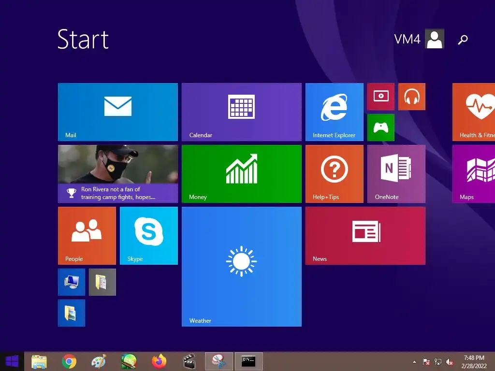Open the This PC computer tile
The width and height of the screenshot is (495, 371).
(x=72, y=282)
